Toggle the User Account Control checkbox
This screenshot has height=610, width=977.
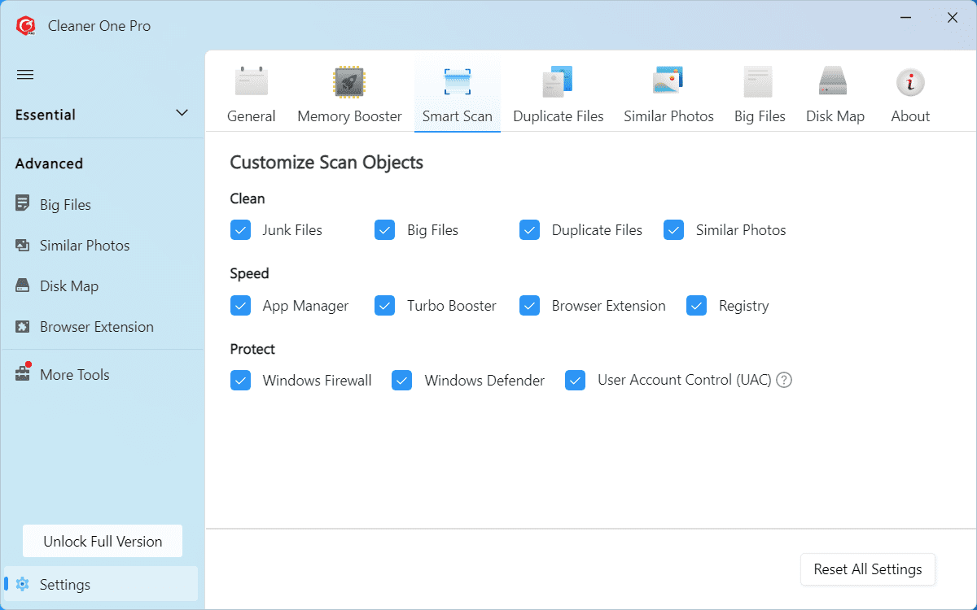coord(576,380)
